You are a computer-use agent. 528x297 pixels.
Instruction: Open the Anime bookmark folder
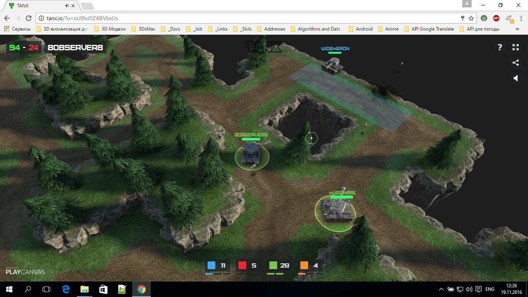click(x=388, y=29)
